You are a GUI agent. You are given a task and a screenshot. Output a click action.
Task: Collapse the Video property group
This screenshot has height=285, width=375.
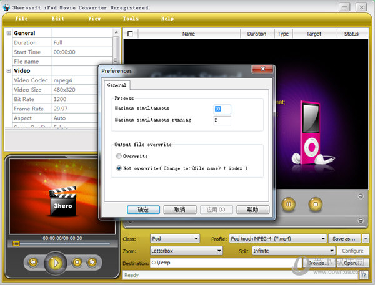9,70
